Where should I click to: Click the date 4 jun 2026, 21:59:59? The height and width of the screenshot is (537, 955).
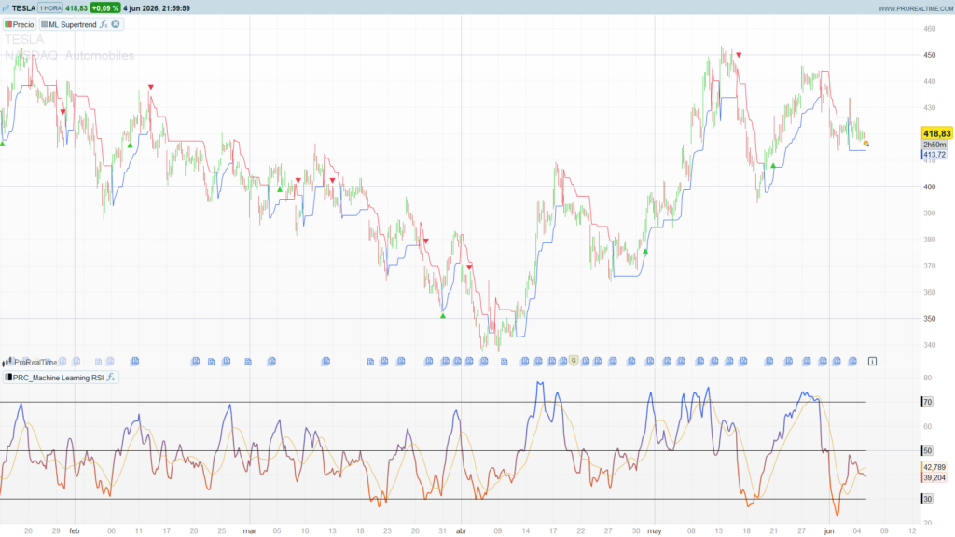click(x=157, y=7)
